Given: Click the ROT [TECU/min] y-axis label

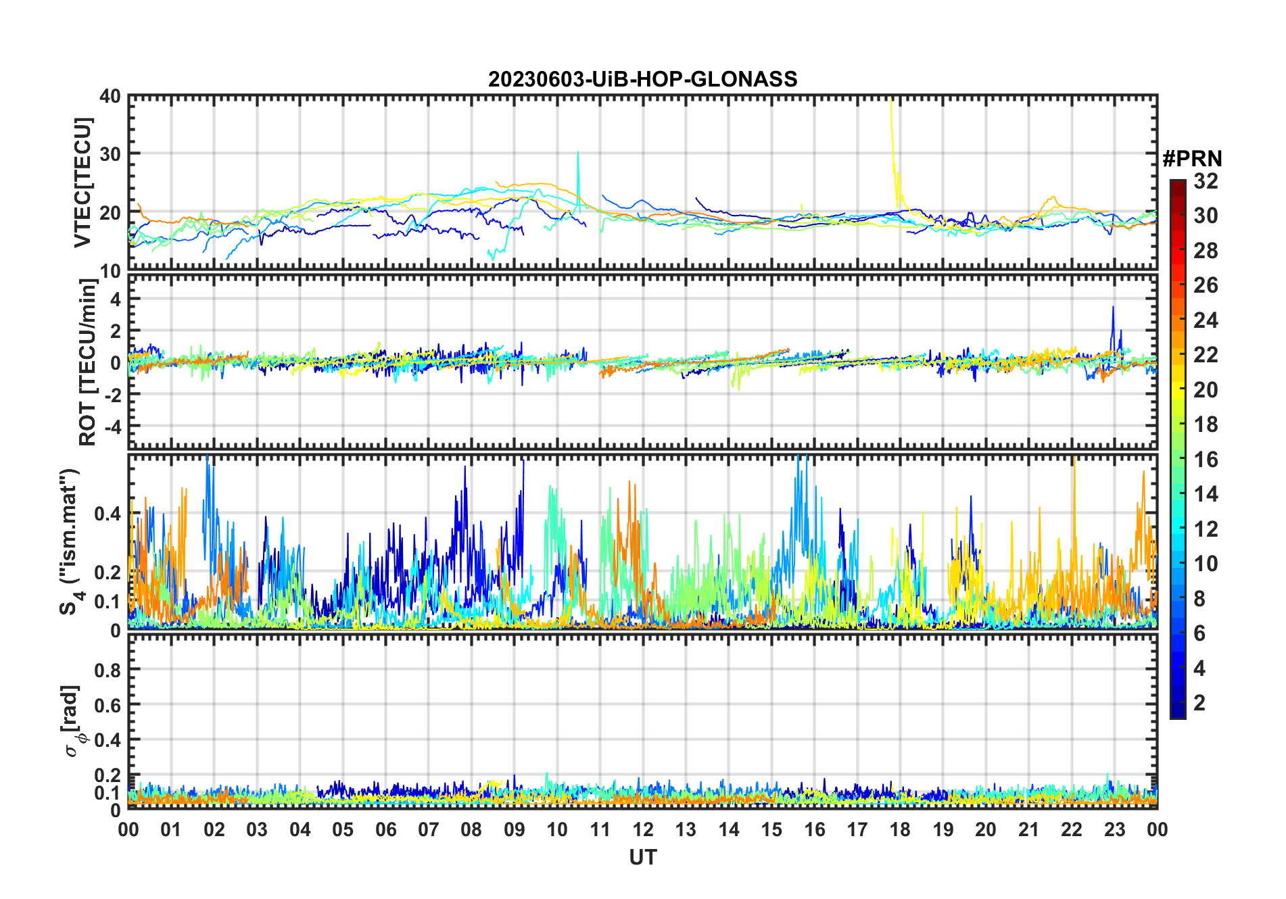Looking at the screenshot, I should 87,362.
